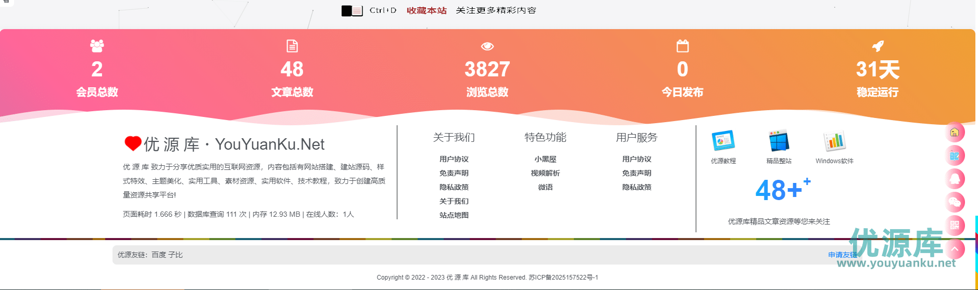Screen dimensions: 978x290
Task: Click the 3827 total views number
Action: [487, 69]
